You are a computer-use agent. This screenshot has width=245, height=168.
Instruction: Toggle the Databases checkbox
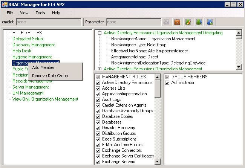point(98,122)
